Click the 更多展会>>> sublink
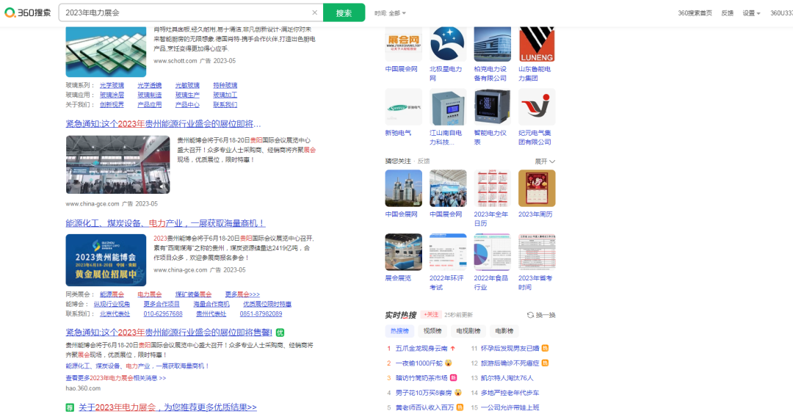This screenshot has height=414, width=793. pyautogui.click(x=242, y=294)
